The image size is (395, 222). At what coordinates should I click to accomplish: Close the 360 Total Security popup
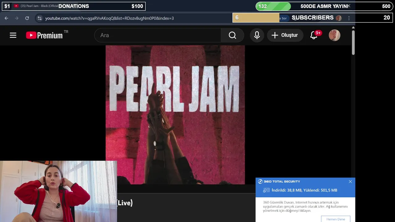pyautogui.click(x=350, y=182)
